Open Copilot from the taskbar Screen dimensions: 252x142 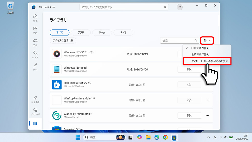139,137
